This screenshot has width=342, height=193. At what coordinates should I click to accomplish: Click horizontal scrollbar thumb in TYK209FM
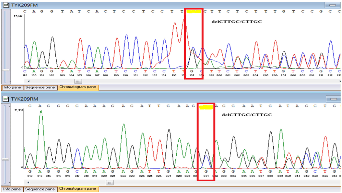(x=78, y=81)
